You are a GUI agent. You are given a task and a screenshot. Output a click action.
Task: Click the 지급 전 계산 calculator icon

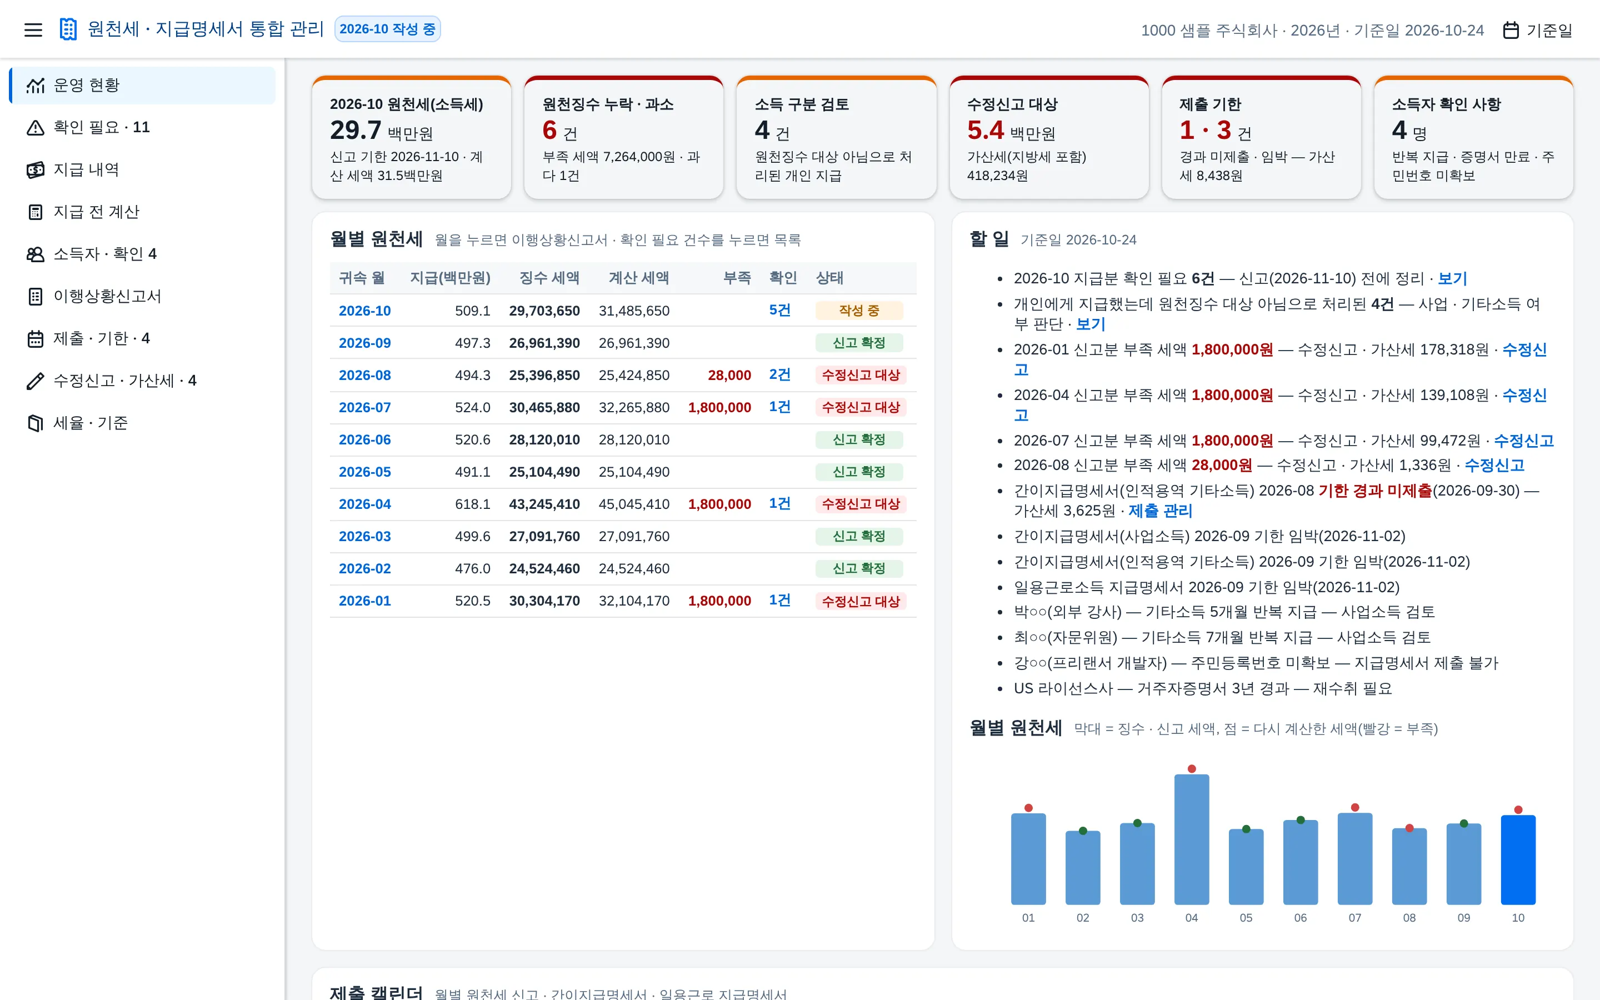[x=35, y=212]
